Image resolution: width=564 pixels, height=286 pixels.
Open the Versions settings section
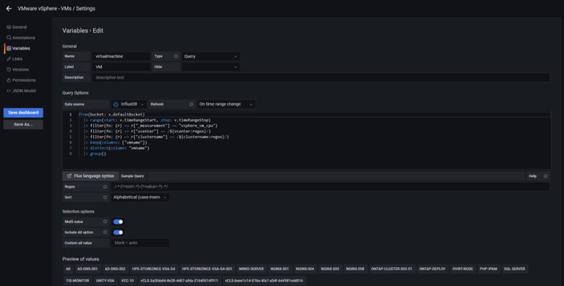(17, 70)
